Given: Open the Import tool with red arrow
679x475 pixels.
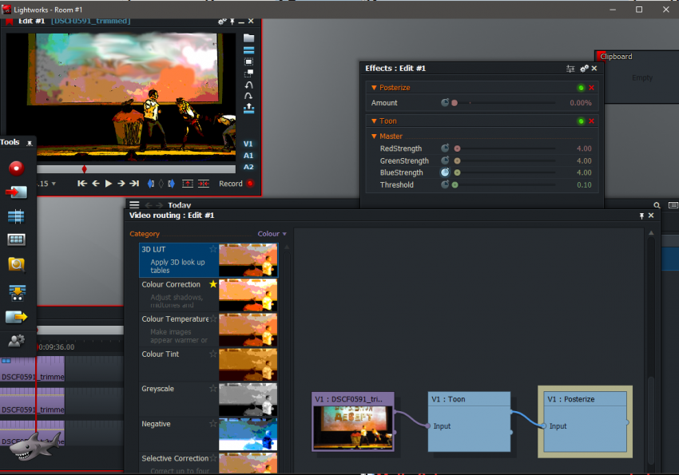Looking at the screenshot, I should (x=17, y=192).
